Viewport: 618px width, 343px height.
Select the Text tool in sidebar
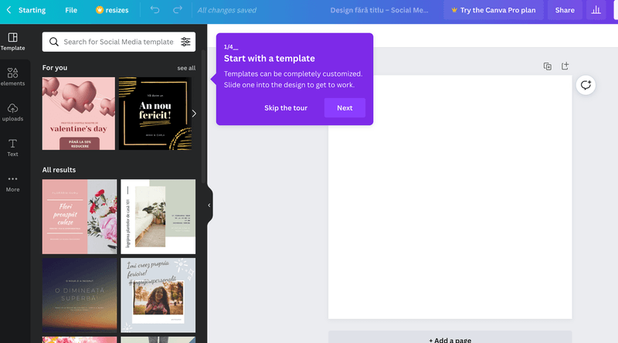(12, 148)
